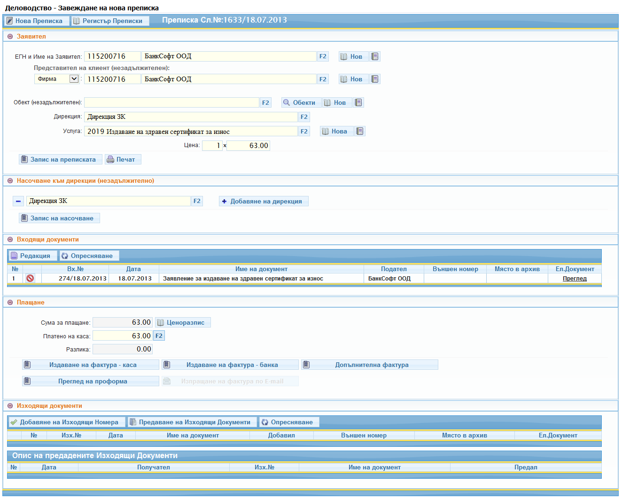Click Нов button for Заявител
Viewport: 622px width, 499px height.
coord(354,56)
